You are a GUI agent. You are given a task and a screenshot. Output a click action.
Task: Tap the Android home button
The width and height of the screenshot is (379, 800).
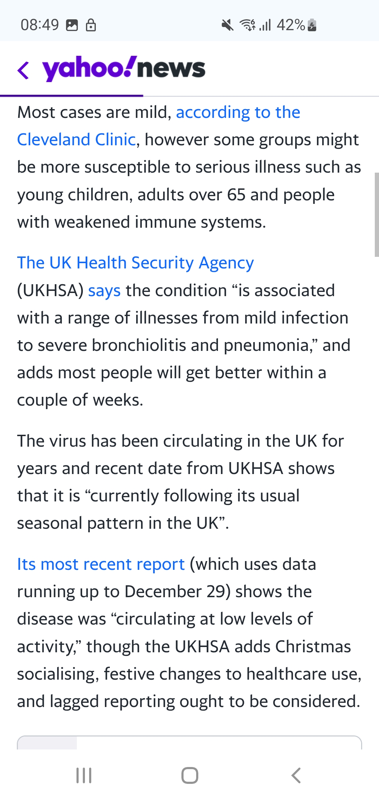(x=190, y=775)
